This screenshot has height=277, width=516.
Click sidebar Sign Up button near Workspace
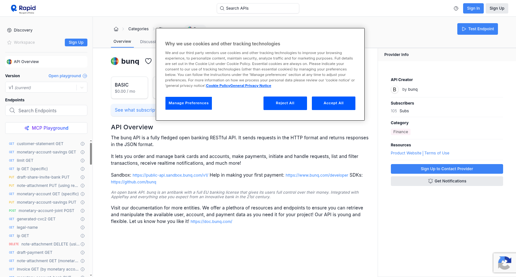point(76,42)
